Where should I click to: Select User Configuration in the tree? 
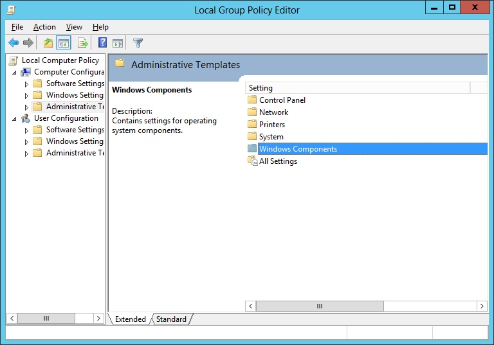pos(66,118)
